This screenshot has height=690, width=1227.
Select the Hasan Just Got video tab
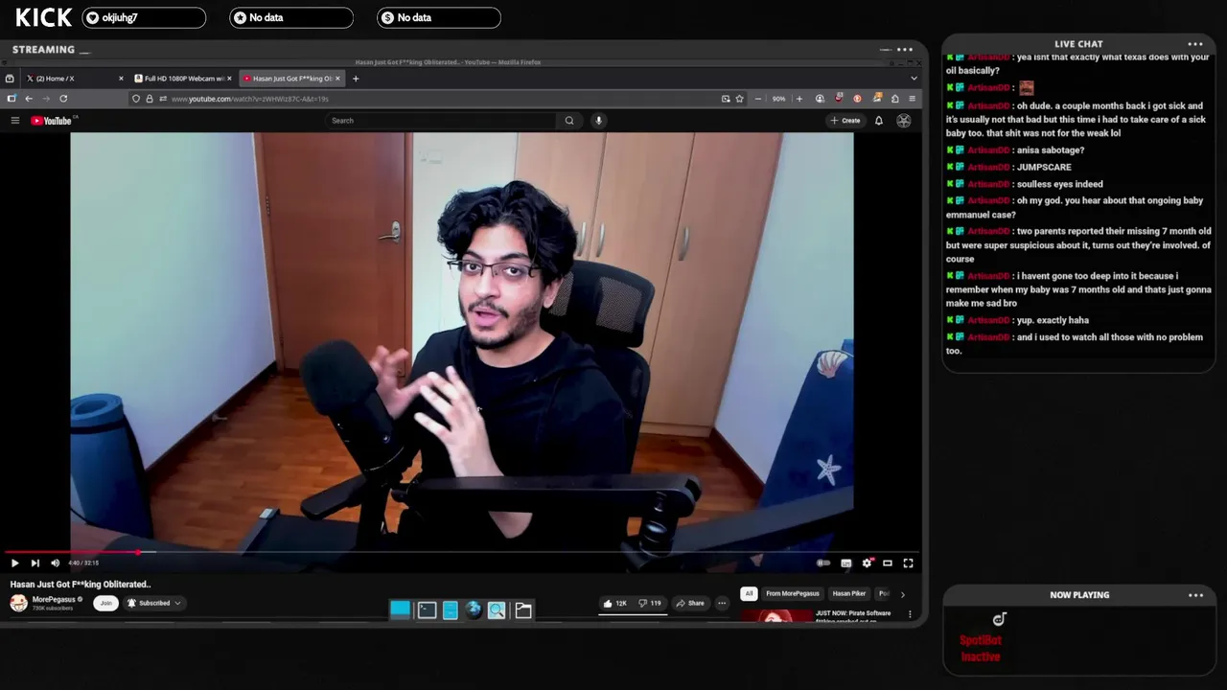[290, 79]
